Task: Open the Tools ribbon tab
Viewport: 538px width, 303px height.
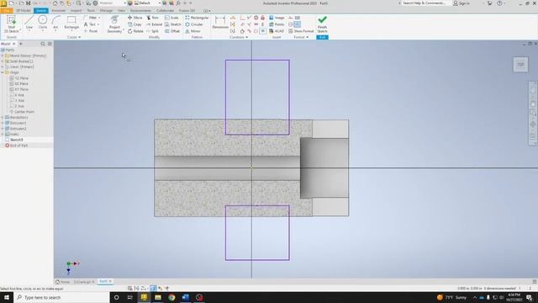Action: click(x=91, y=11)
